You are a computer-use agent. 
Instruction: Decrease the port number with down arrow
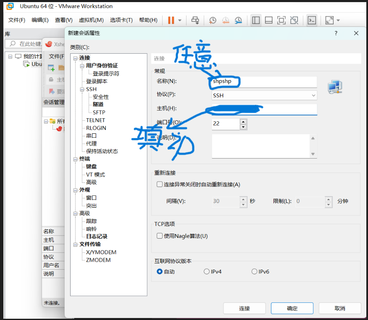pyautogui.click(x=243, y=127)
